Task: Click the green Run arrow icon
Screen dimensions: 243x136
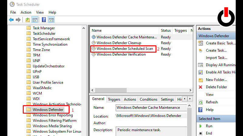Action: click(200, 126)
